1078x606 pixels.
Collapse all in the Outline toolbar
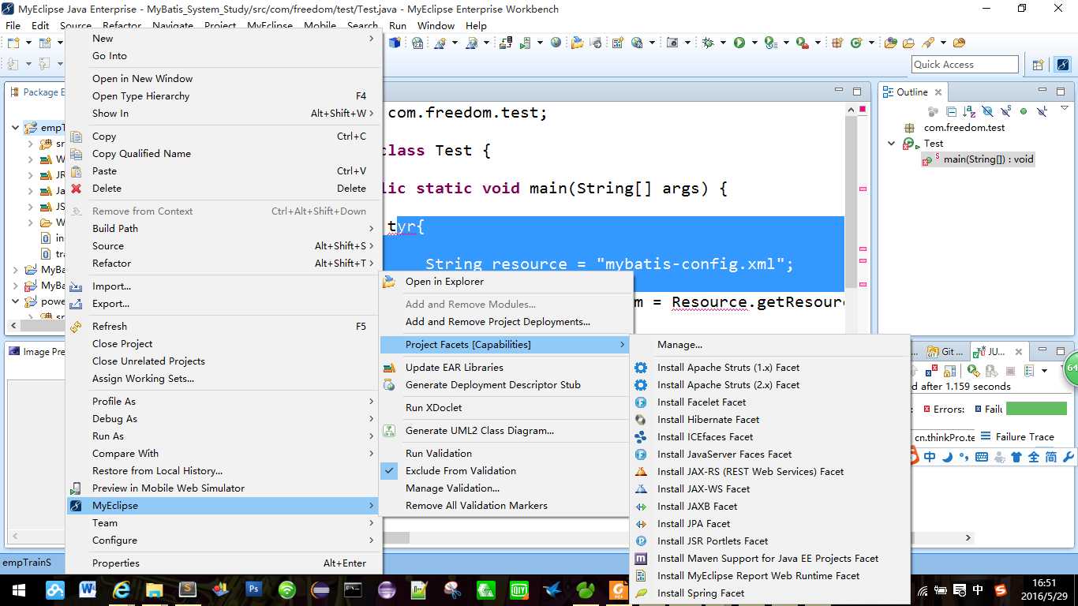click(x=952, y=111)
